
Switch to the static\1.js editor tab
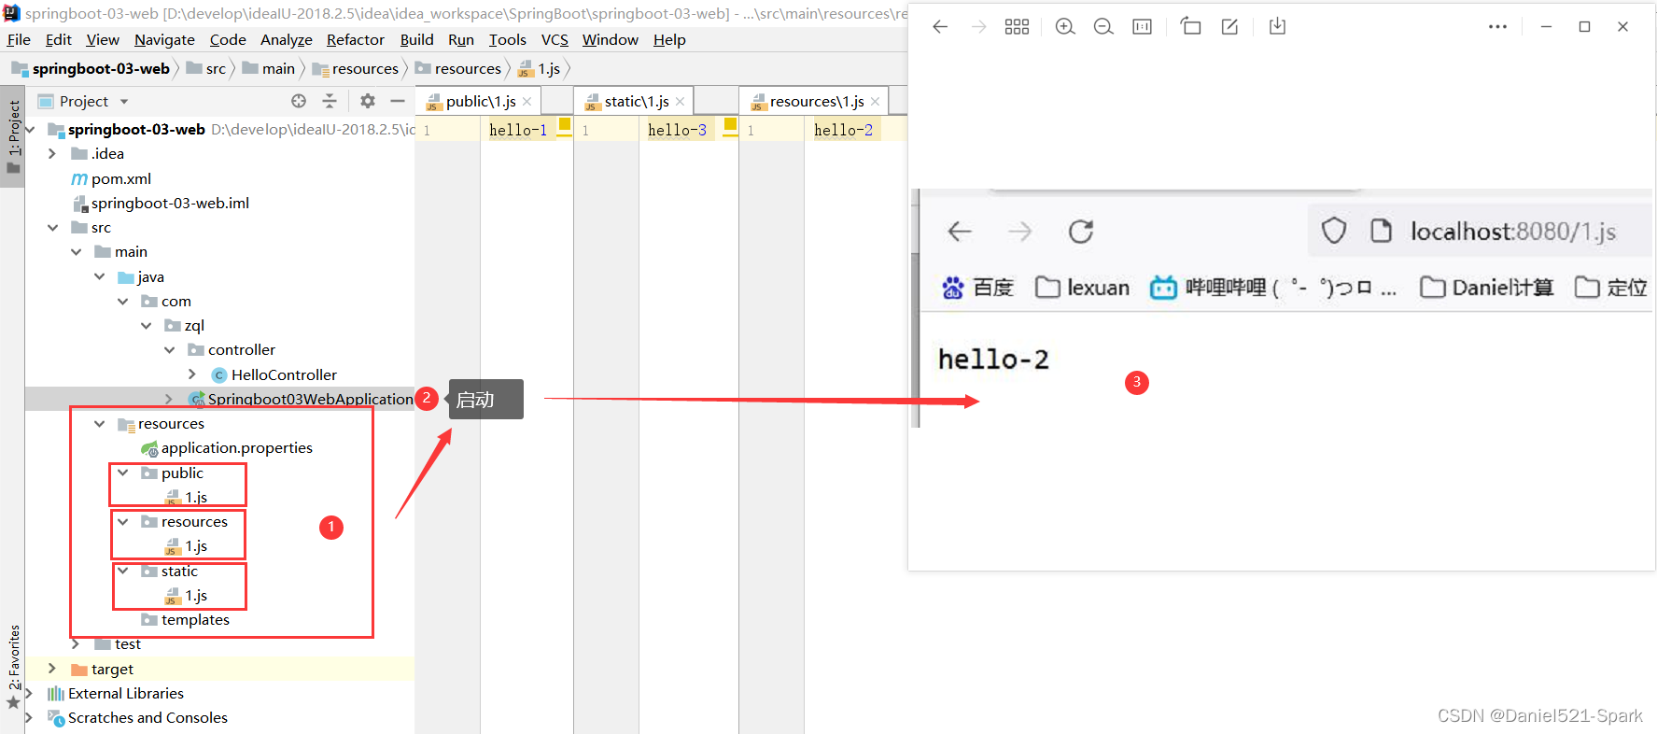coord(636,101)
